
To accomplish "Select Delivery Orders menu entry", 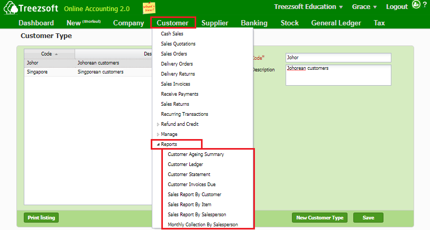I will click(177, 64).
